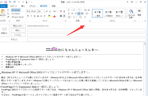
Task: Switch format to plain text (テキスト)
Action: (16, 14)
